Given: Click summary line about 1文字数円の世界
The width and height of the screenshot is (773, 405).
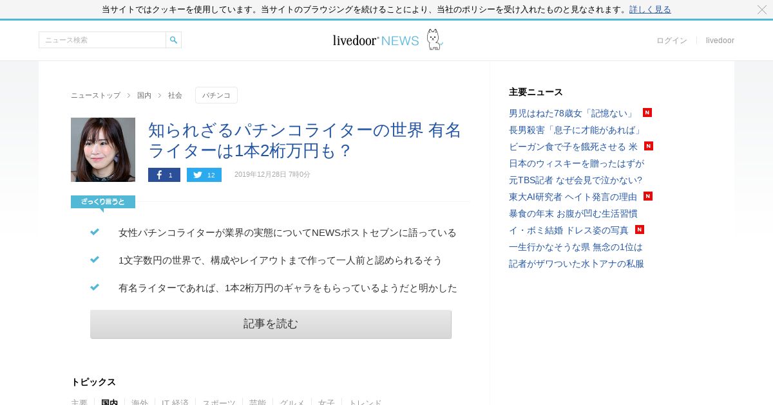Looking at the screenshot, I should [x=280, y=260].
